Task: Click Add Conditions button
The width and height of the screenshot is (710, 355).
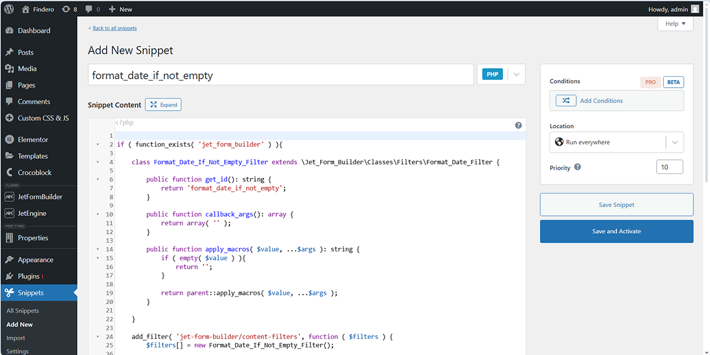Action: click(x=617, y=101)
